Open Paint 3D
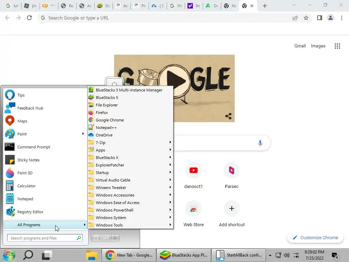The width and height of the screenshot is (349, 262). (x=45, y=173)
